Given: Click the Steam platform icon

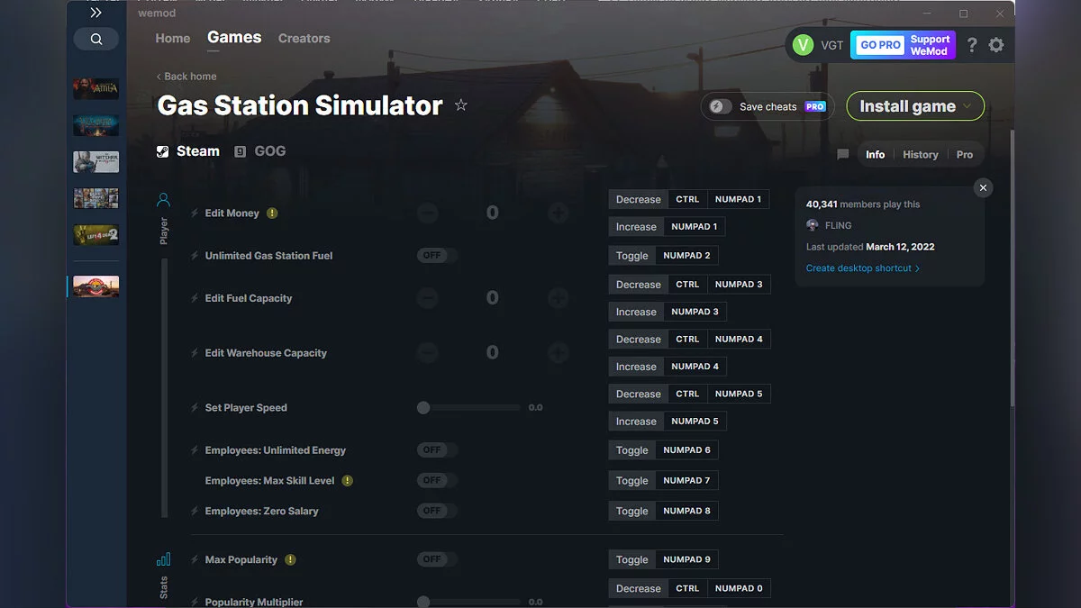Looking at the screenshot, I should click(x=163, y=150).
